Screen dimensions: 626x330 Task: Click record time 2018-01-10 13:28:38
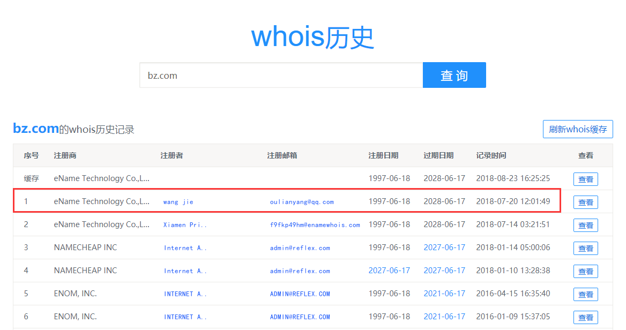coord(513,271)
